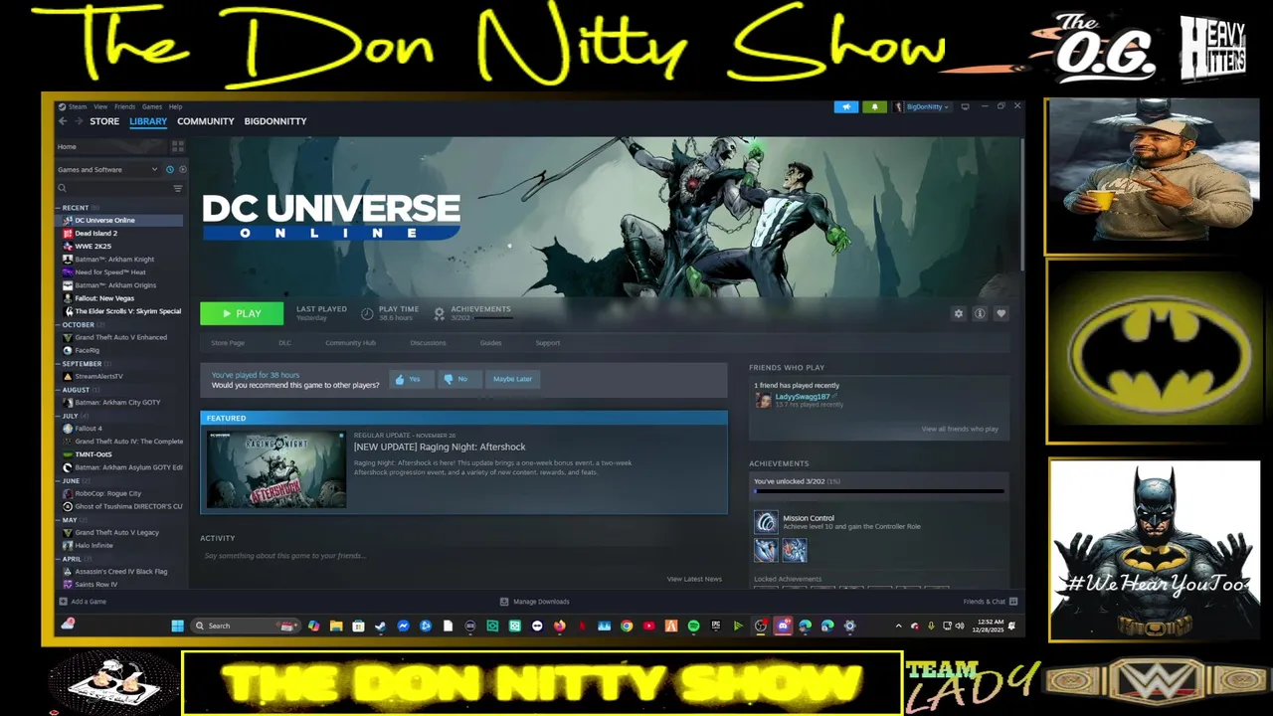Open Discord from the taskbar
This screenshot has height=716, width=1273.
click(x=783, y=626)
